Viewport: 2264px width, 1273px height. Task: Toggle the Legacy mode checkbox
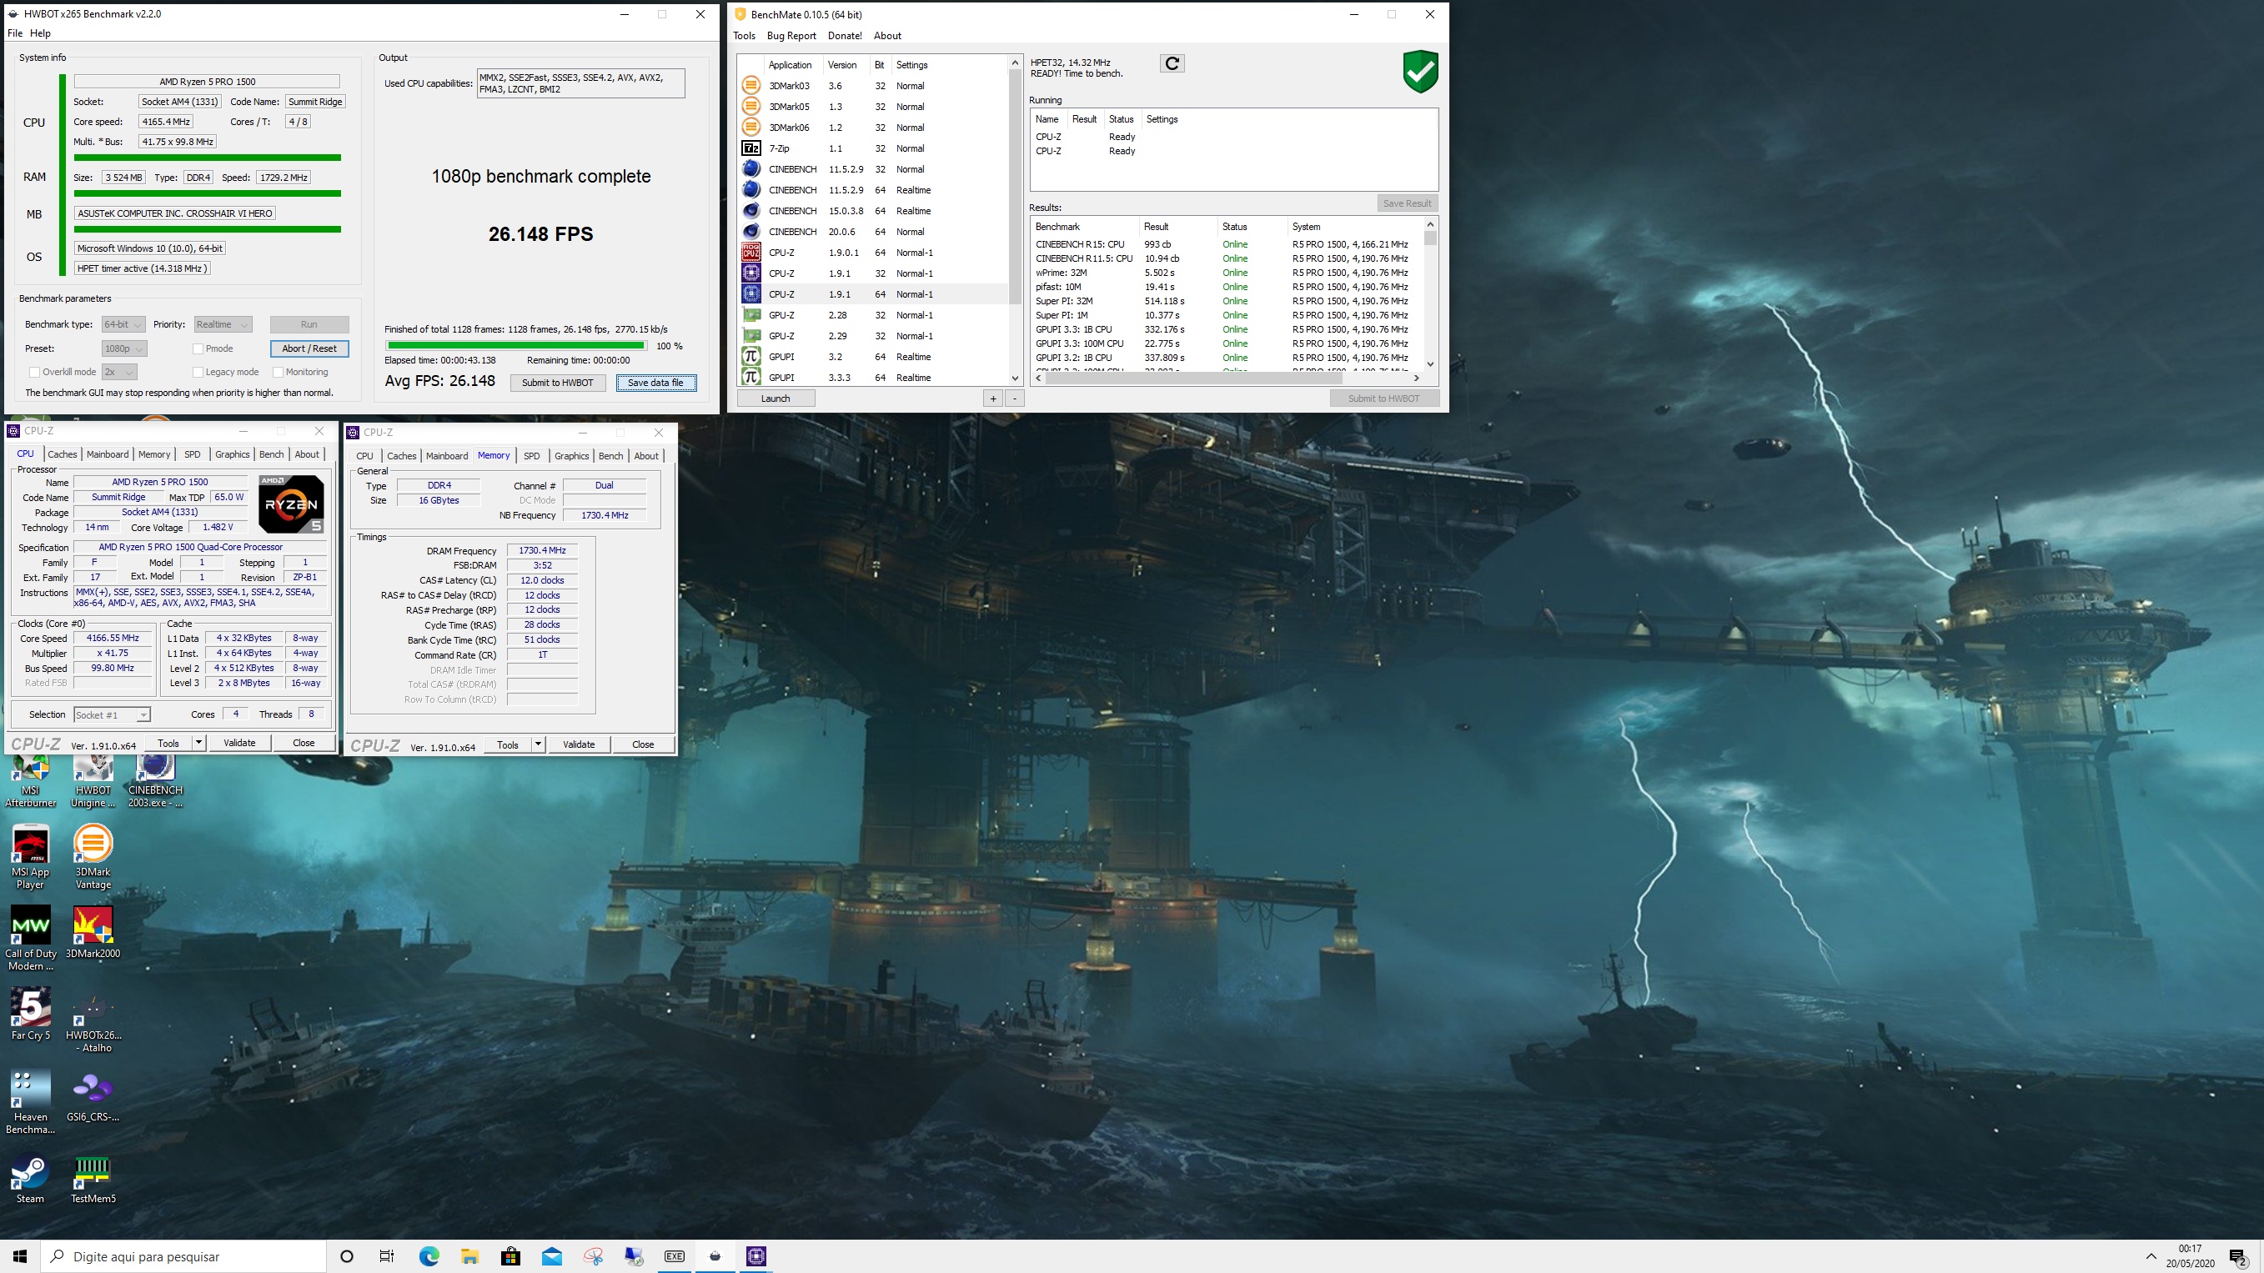[198, 372]
